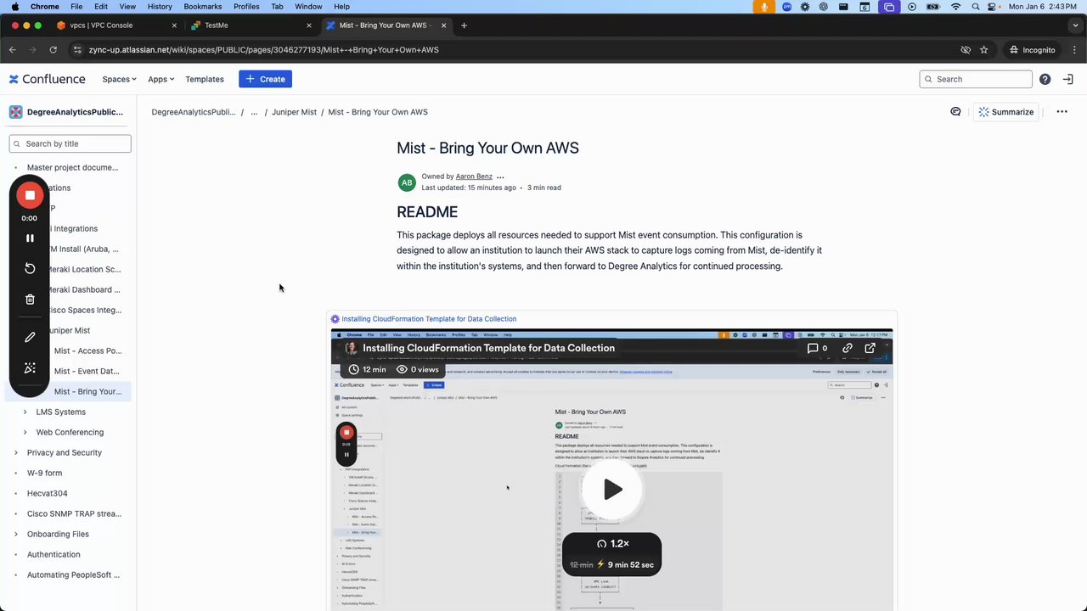Click the Search by title field
This screenshot has height=611, width=1087.
70,143
